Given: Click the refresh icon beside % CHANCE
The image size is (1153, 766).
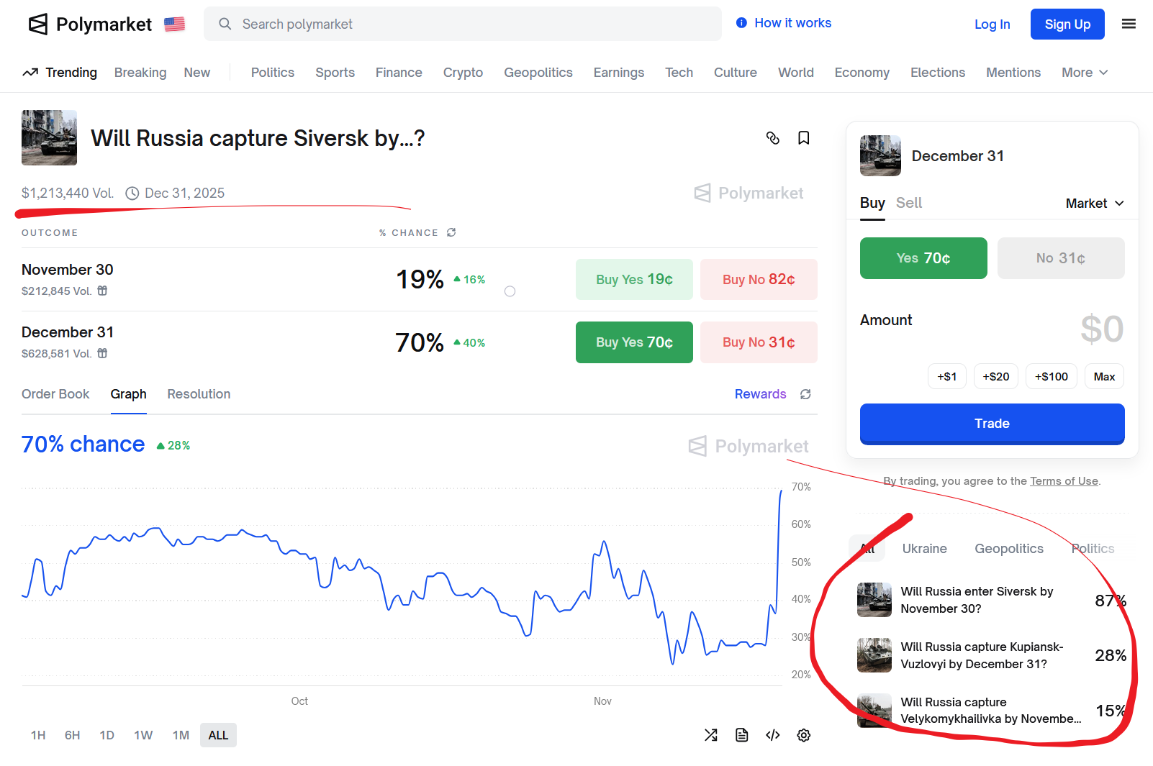Looking at the screenshot, I should click(x=451, y=232).
